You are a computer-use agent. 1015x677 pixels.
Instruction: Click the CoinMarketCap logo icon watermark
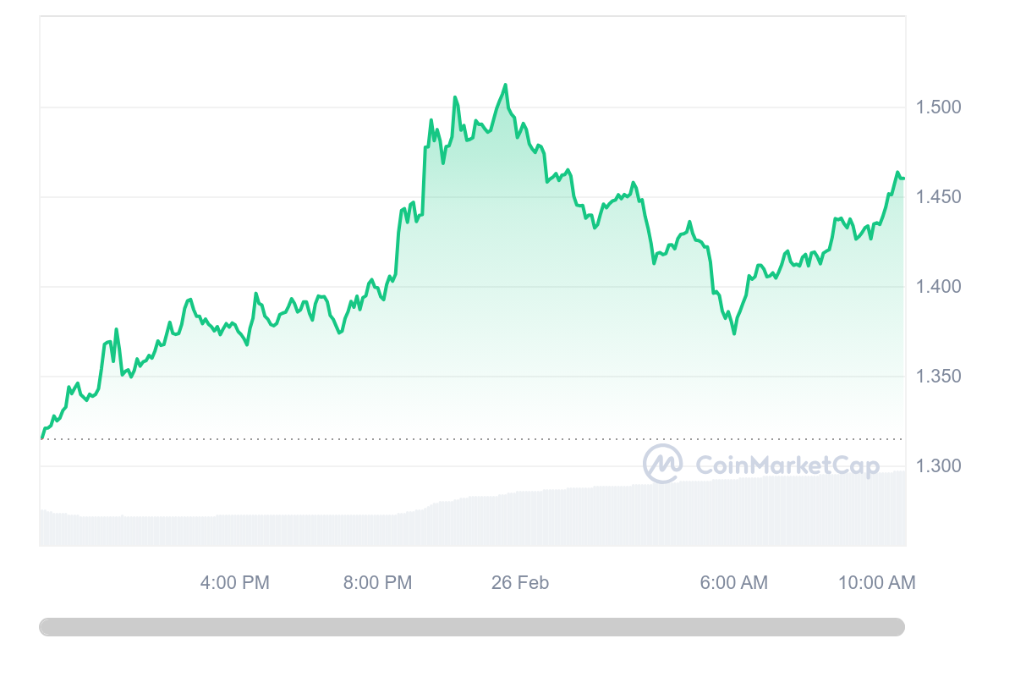click(663, 464)
